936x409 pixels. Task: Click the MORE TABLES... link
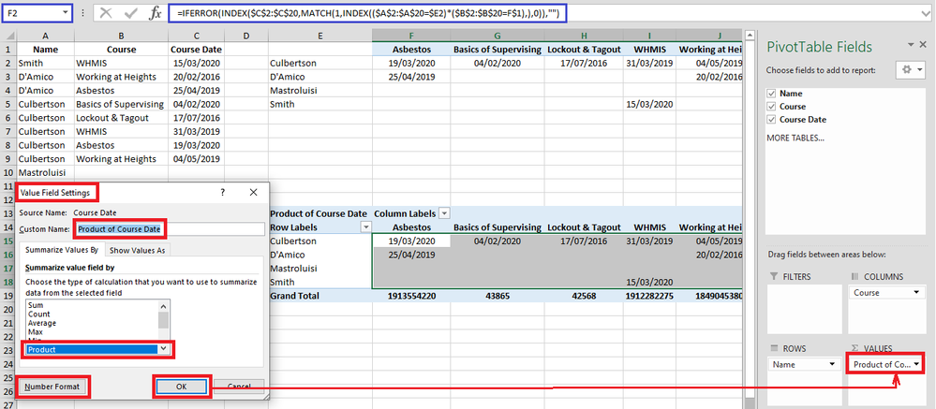click(795, 139)
